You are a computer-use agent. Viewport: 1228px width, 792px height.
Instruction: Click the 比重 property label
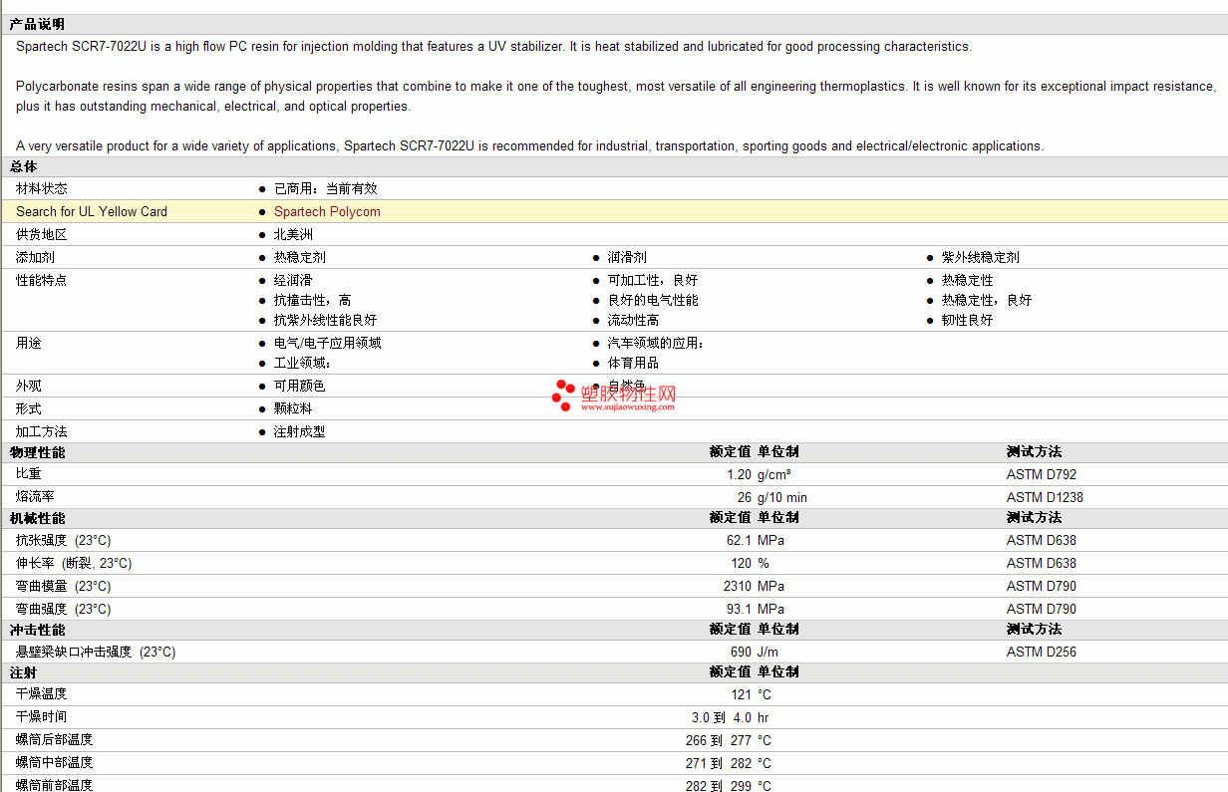[29, 474]
